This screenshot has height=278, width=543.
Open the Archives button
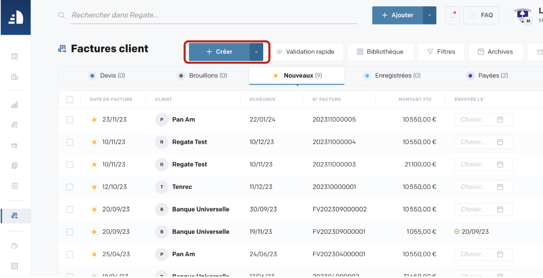(x=496, y=52)
